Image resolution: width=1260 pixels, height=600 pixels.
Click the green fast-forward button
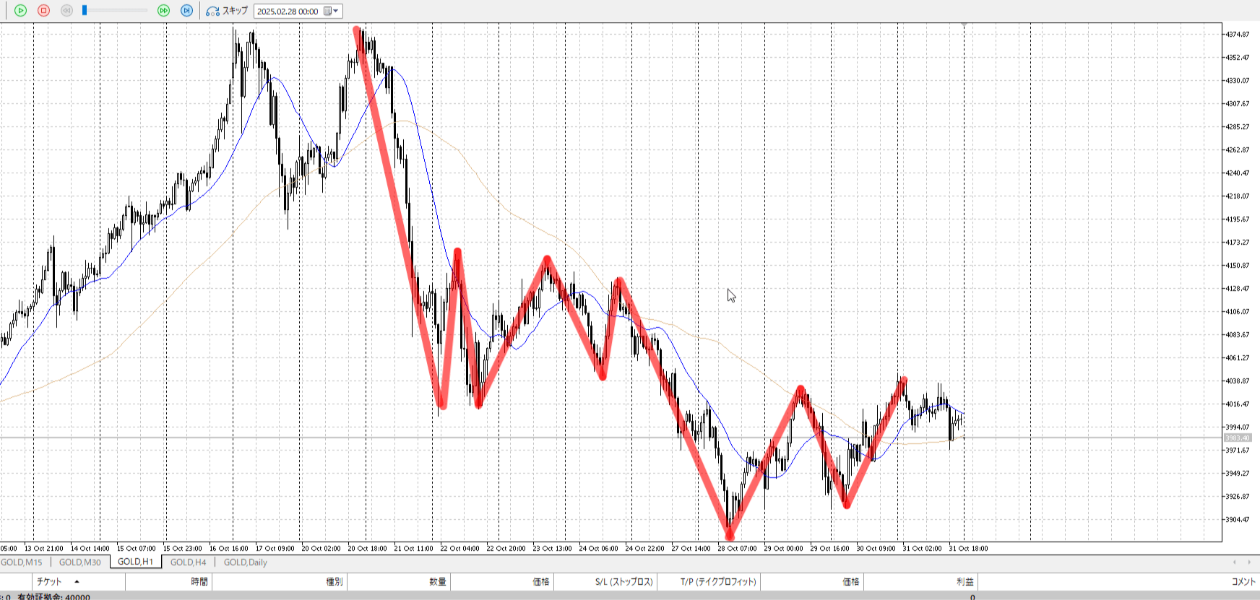click(x=163, y=11)
